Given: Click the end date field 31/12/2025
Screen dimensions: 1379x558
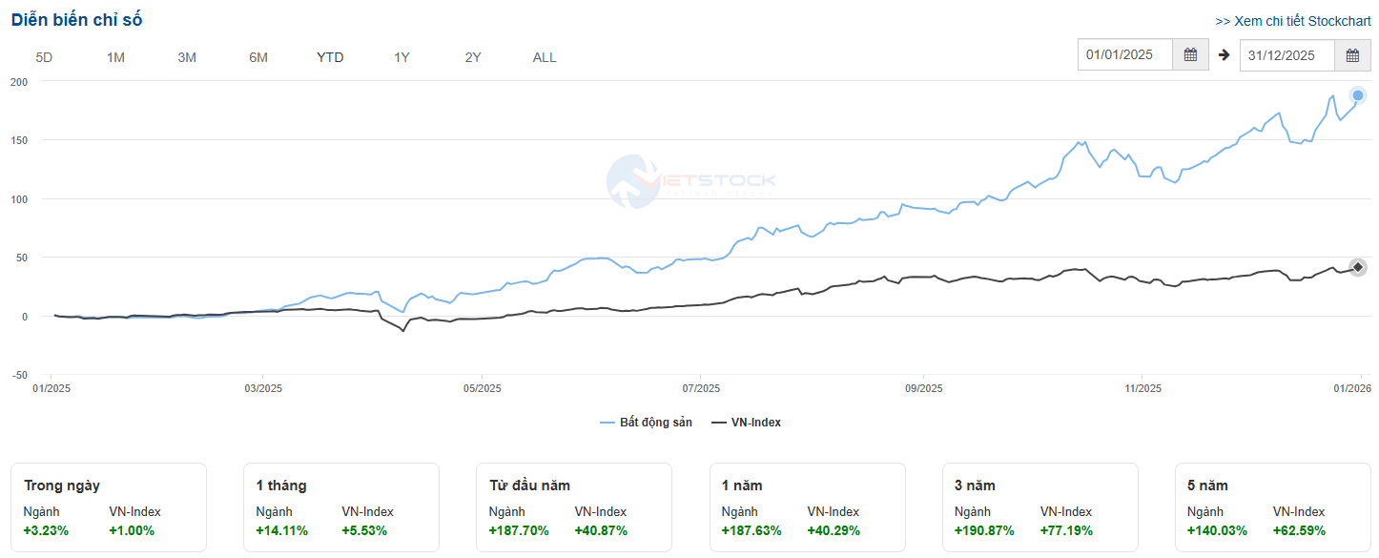Looking at the screenshot, I should click(1287, 55).
